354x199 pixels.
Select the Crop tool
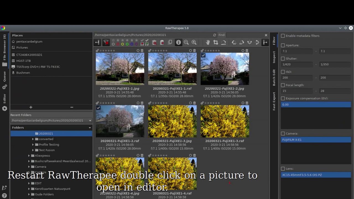coord(215,42)
